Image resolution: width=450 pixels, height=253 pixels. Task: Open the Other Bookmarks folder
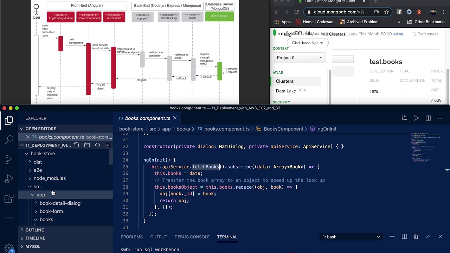pos(426,22)
